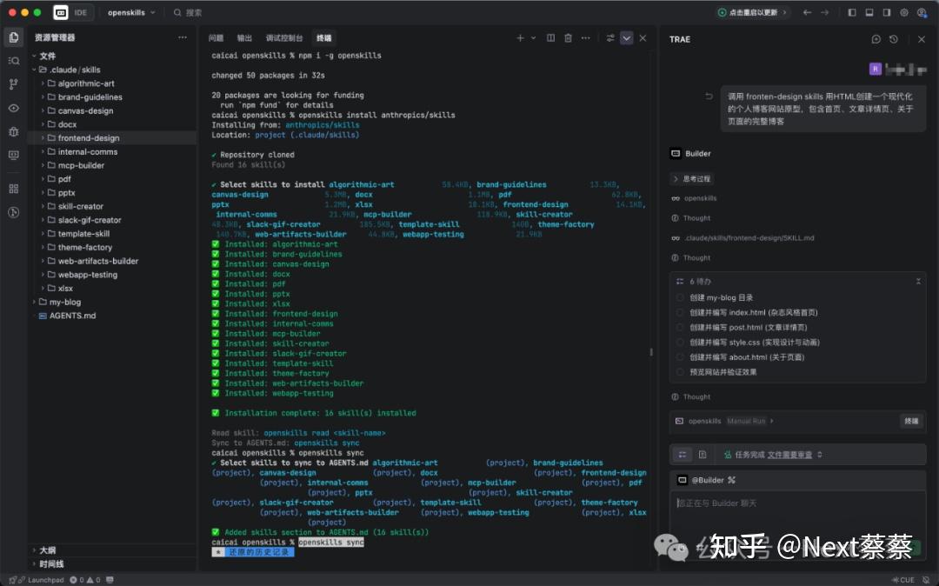Open source control icon in activity bar

click(x=12, y=83)
